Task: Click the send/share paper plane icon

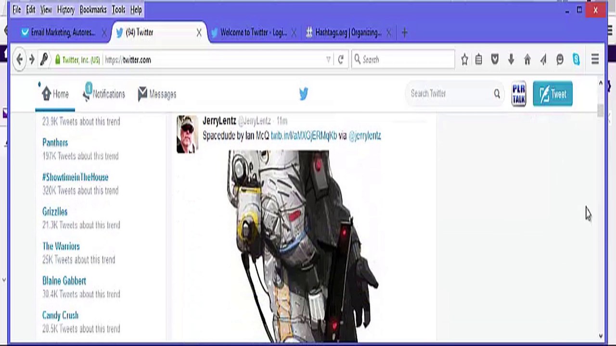Action: click(x=543, y=60)
